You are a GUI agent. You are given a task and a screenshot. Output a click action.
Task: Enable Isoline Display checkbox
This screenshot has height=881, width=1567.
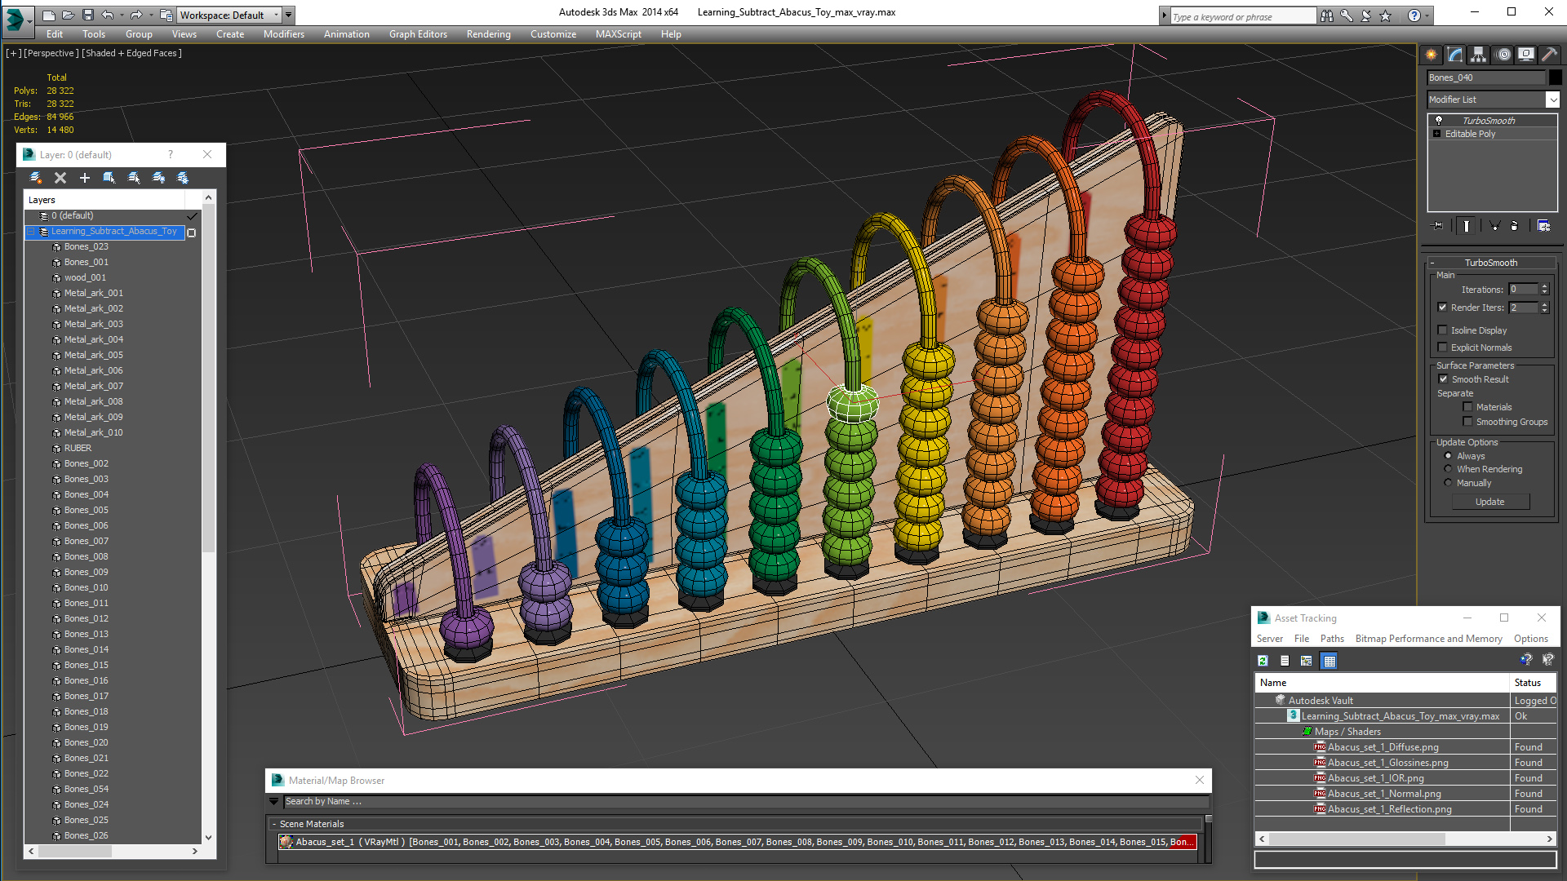[x=1442, y=330]
